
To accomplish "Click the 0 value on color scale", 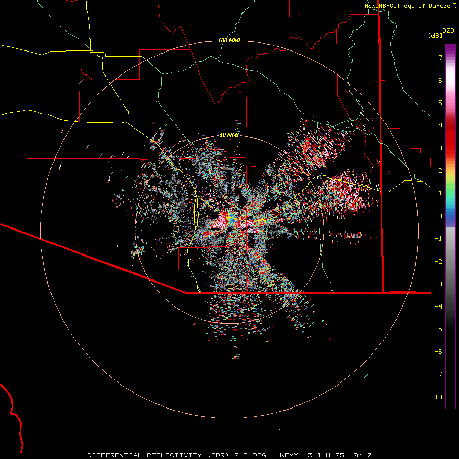I will (440, 216).
